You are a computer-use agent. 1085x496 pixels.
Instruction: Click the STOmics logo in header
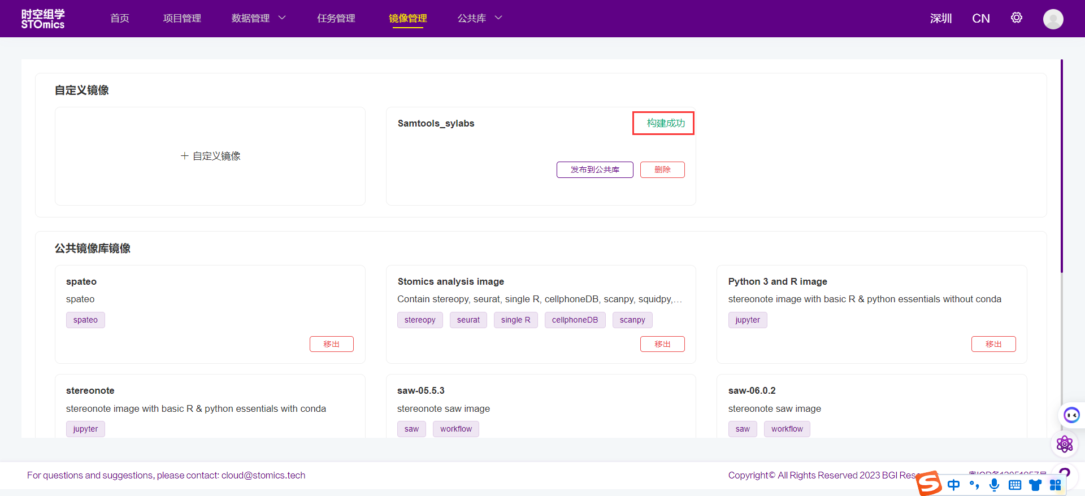pyautogui.click(x=43, y=19)
